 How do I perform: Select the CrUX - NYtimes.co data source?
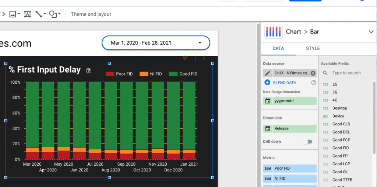[292, 73]
